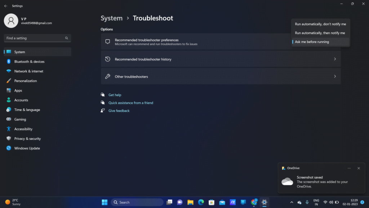Select 'Run automatically, then notify me'
369x208 pixels.
point(320,33)
